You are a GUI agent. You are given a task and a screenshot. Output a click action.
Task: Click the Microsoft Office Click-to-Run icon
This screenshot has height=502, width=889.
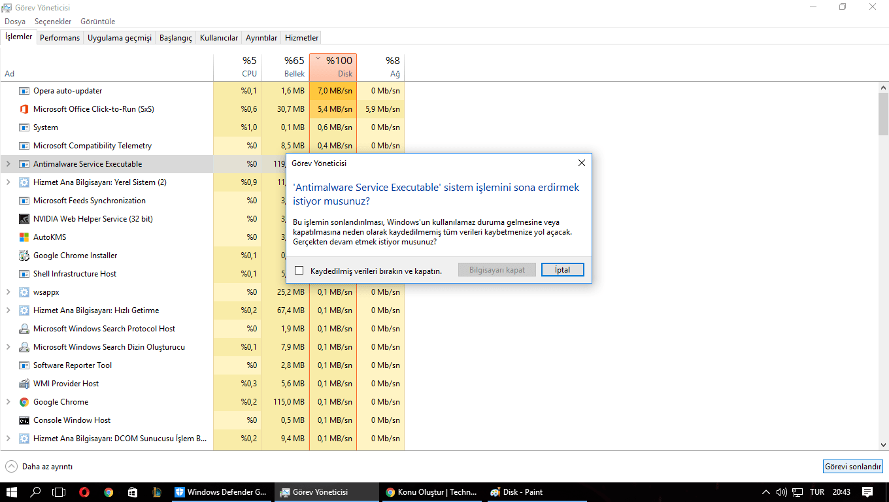[x=24, y=109]
